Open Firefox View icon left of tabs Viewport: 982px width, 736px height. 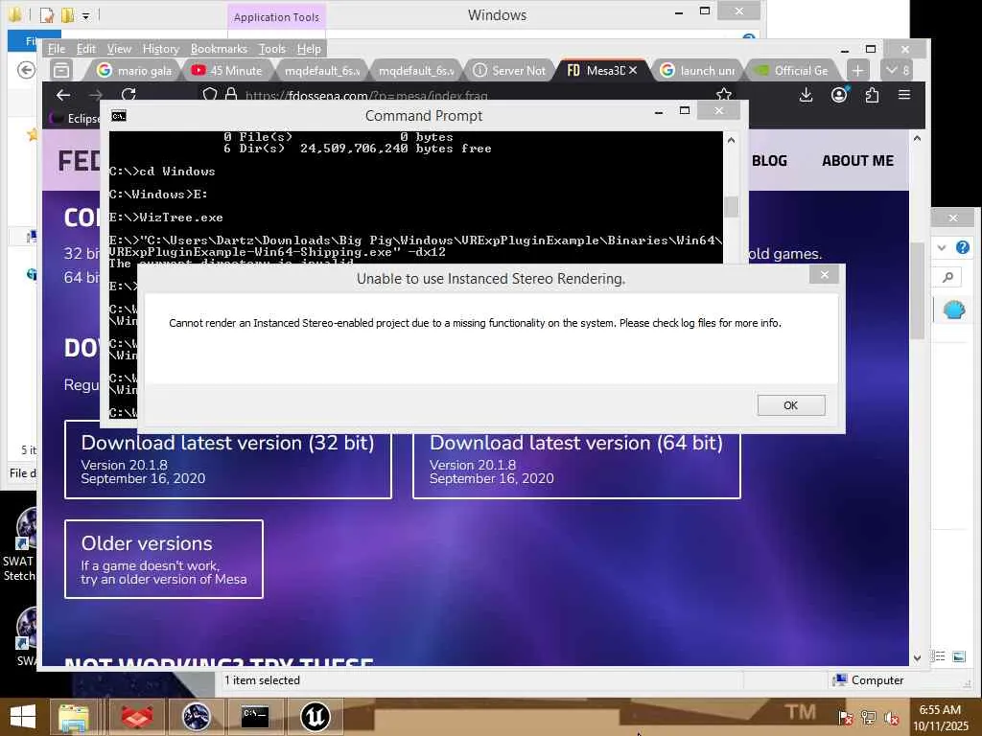(61, 70)
